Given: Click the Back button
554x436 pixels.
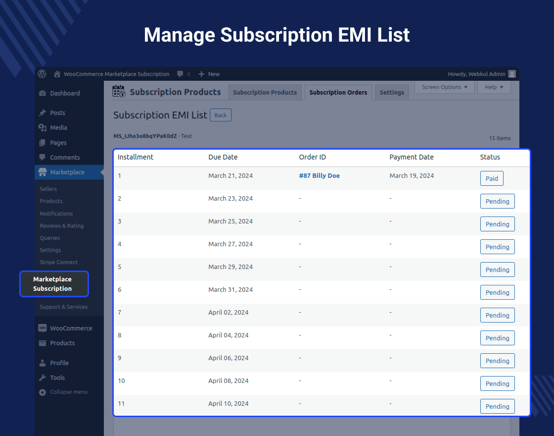Looking at the screenshot, I should coord(220,115).
